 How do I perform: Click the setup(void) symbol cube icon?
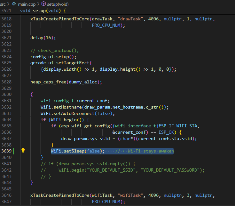pos(43,4)
